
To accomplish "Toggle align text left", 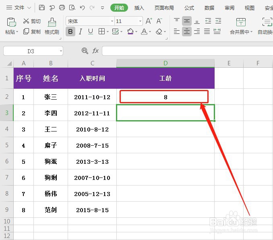I will click(x=177, y=31).
